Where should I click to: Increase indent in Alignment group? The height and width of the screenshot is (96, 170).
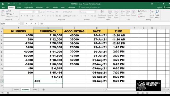[x=60, y=16]
